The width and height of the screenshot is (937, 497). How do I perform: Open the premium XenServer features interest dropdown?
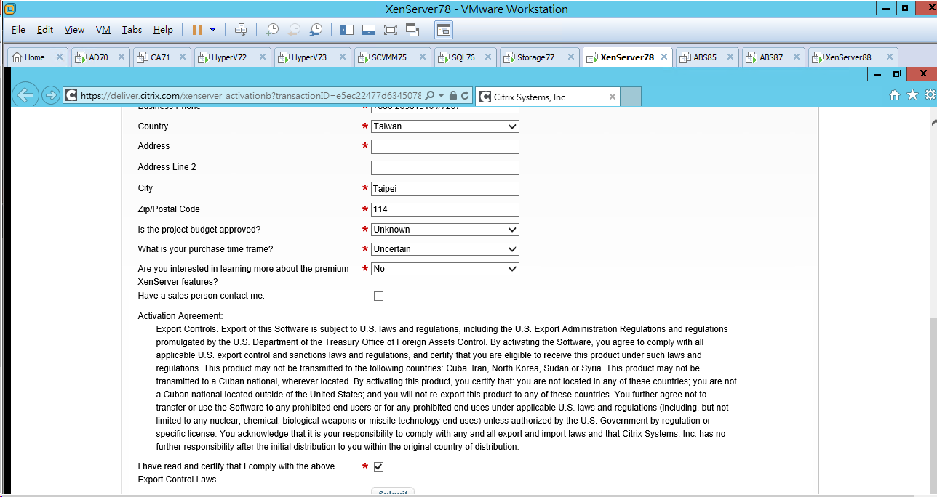[445, 269]
